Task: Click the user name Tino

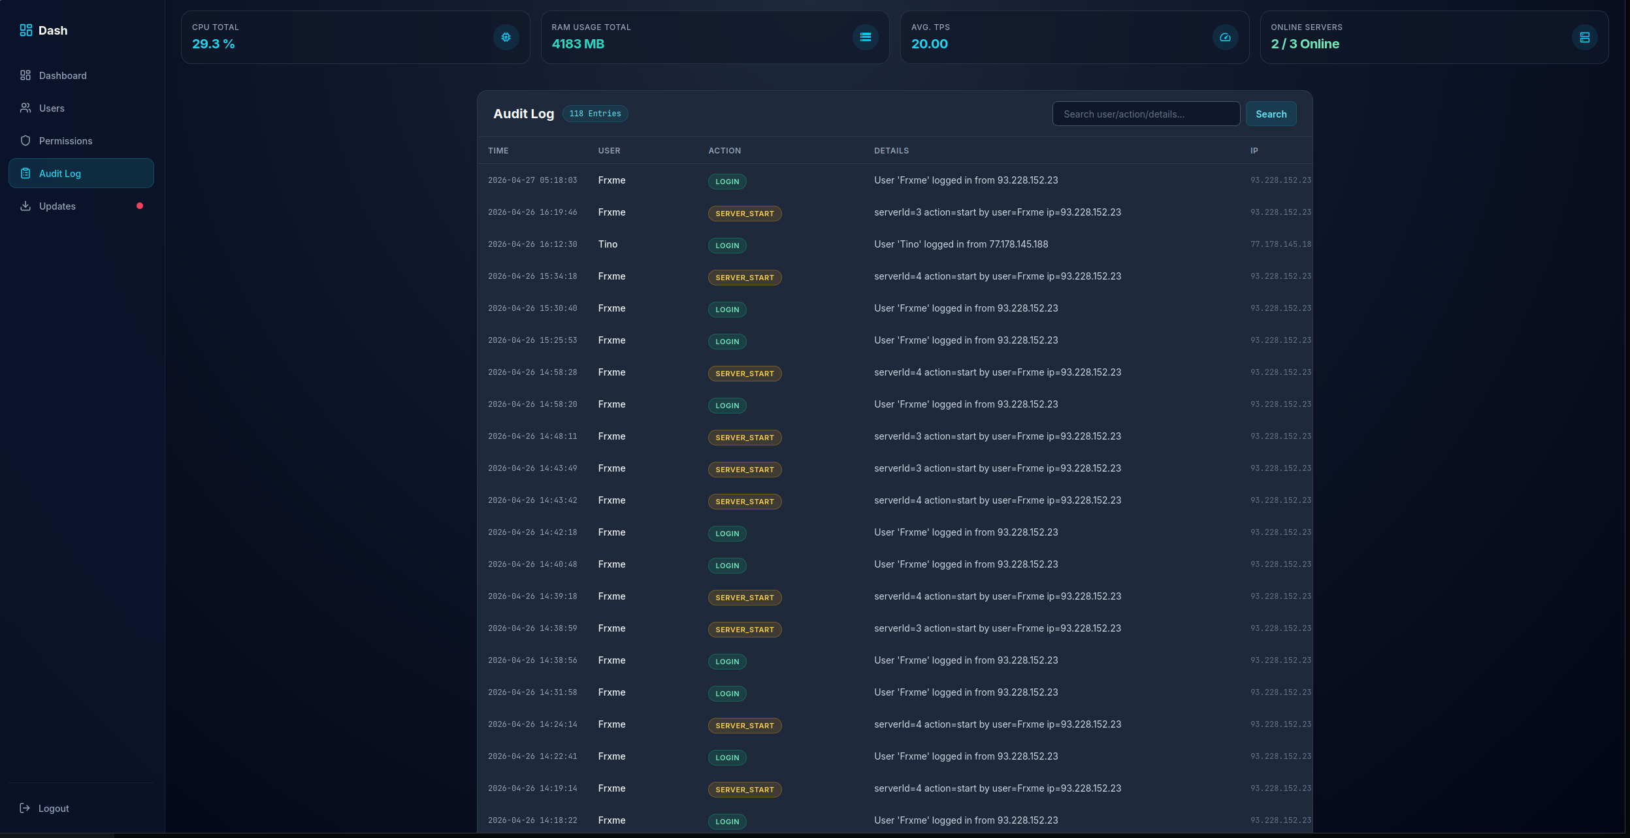Action: click(608, 244)
